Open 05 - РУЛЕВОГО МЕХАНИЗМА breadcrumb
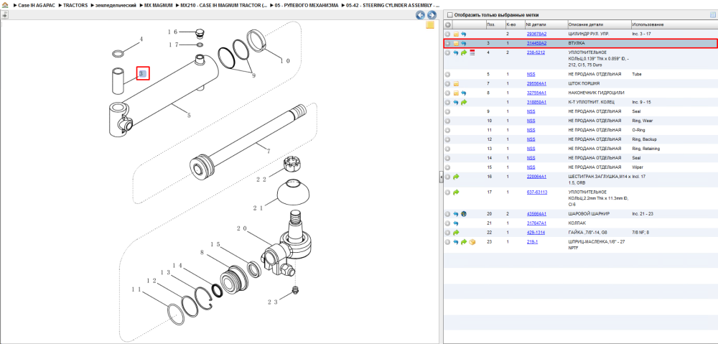 tap(307, 5)
